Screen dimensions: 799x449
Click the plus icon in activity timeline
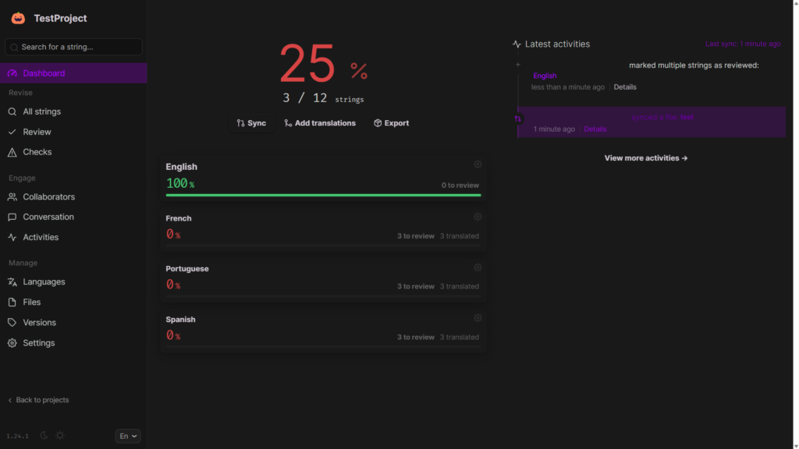coord(517,65)
